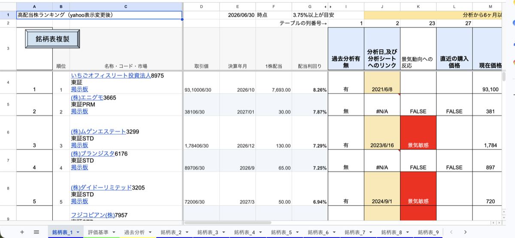Select row header 3
Image resolution: width=515 pixels, height=238 pixels.
pos(8,49)
